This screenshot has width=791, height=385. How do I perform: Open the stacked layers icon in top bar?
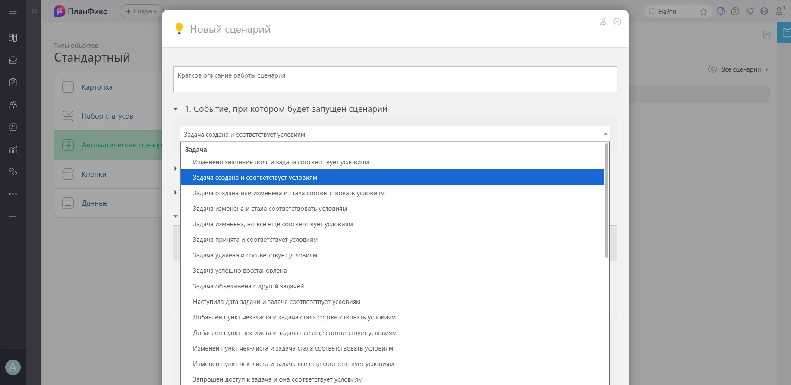tap(764, 12)
